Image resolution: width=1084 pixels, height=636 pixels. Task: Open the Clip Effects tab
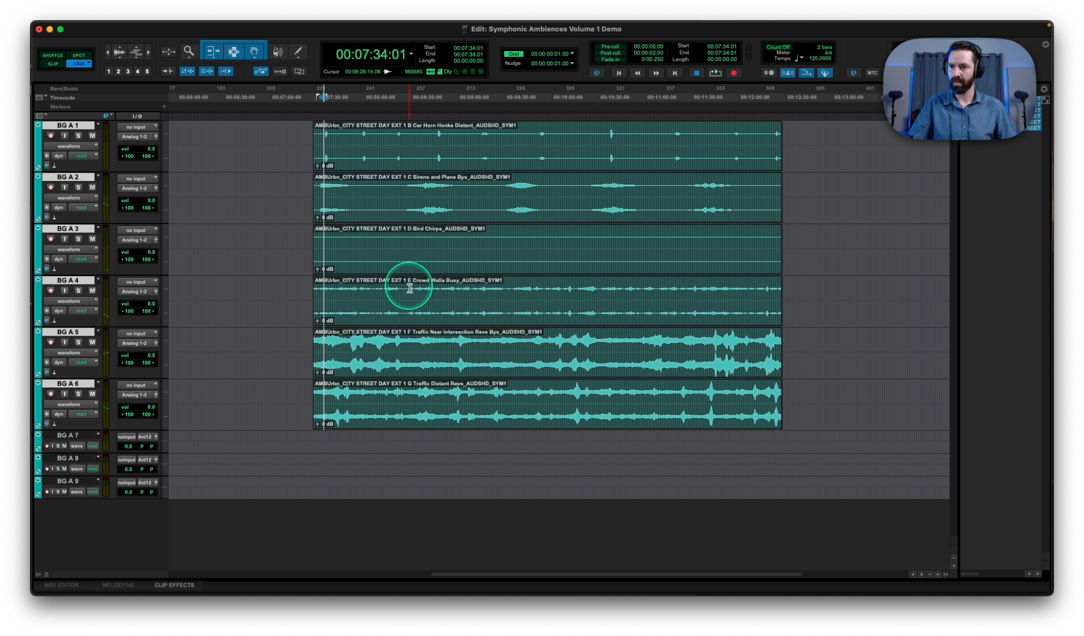pos(174,585)
